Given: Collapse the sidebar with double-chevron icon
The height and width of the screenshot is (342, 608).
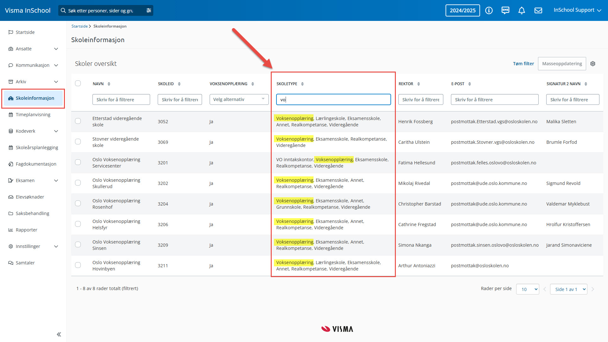Looking at the screenshot, I should tap(59, 334).
